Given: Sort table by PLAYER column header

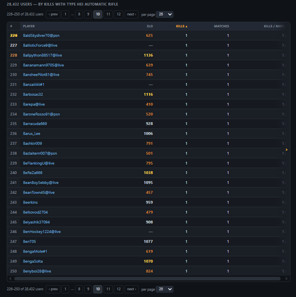Looking at the screenshot, I should coord(29,26).
